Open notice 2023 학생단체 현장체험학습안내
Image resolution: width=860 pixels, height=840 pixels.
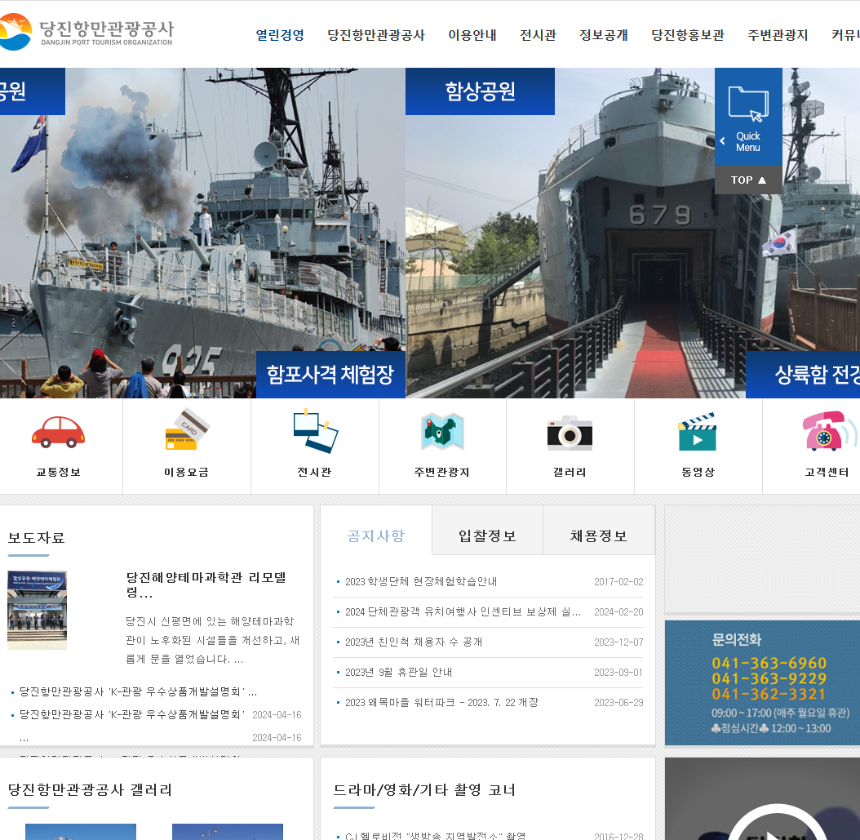pyautogui.click(x=421, y=581)
